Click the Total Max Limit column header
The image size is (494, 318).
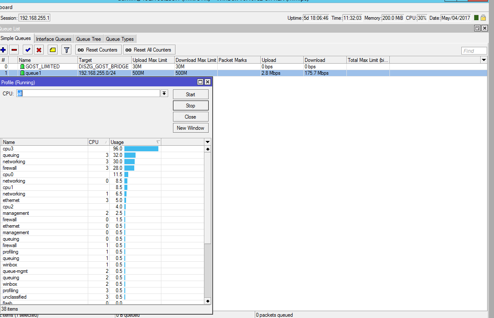[x=368, y=60]
